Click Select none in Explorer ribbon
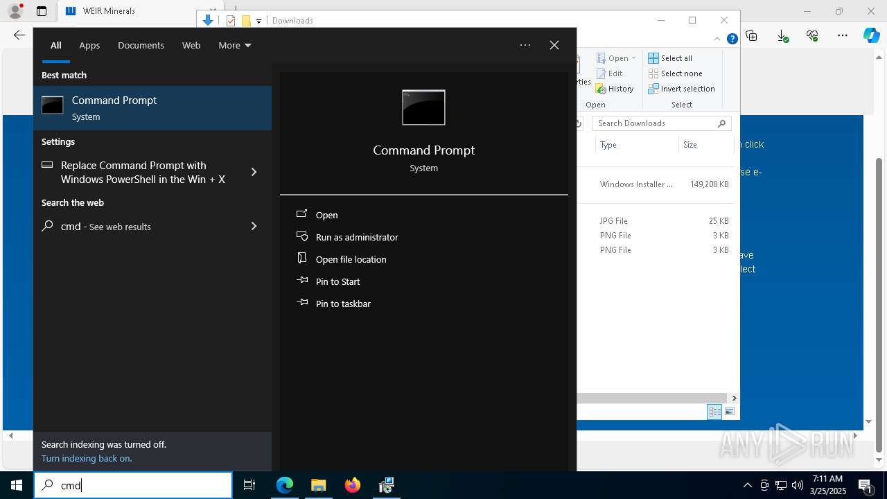 coord(675,73)
